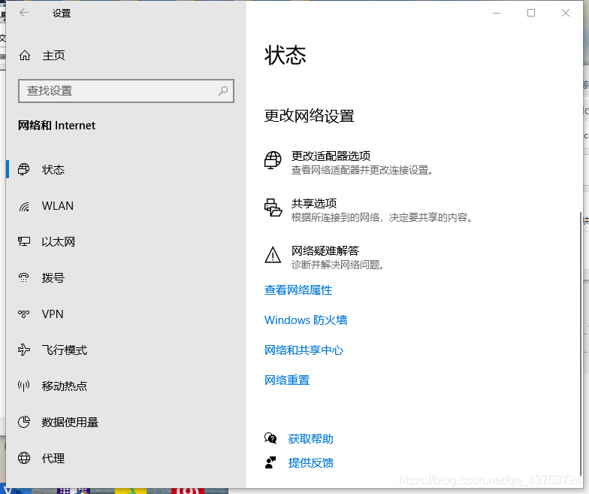Viewport: 589px width, 494px height.
Task: Click the 以太网 monitor icon
Action: click(x=24, y=241)
